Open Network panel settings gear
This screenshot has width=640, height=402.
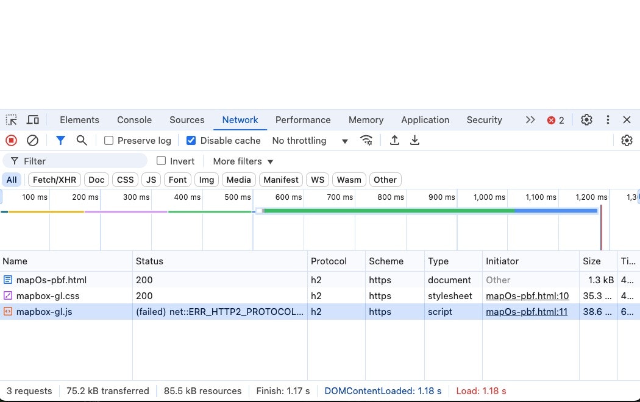pos(627,141)
